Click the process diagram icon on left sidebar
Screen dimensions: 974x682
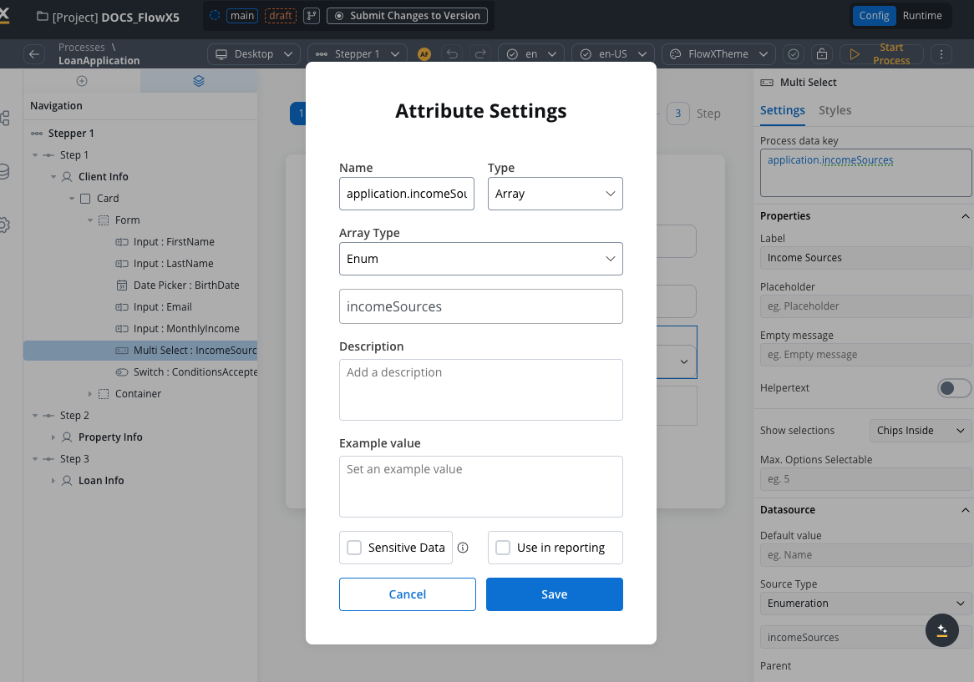(4, 118)
